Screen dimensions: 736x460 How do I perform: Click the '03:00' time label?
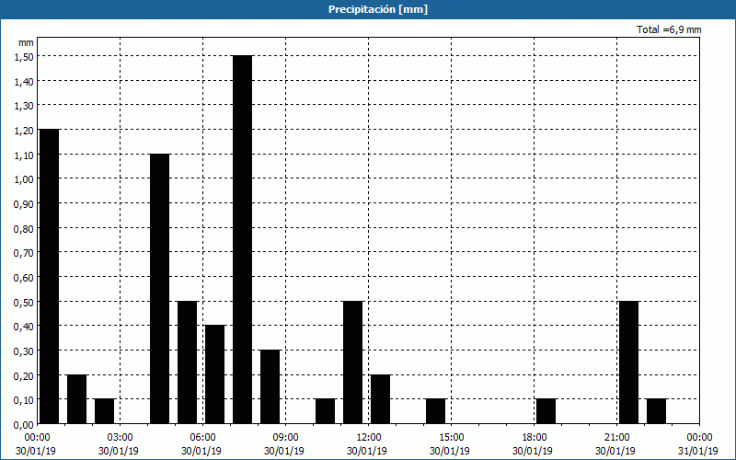pyautogui.click(x=121, y=438)
